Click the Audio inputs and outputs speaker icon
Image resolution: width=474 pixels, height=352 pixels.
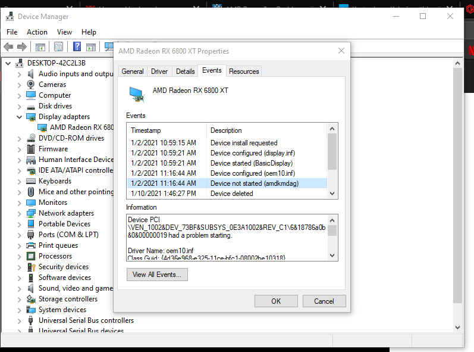coord(31,73)
